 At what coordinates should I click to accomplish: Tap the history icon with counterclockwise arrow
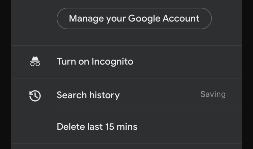pos(35,96)
